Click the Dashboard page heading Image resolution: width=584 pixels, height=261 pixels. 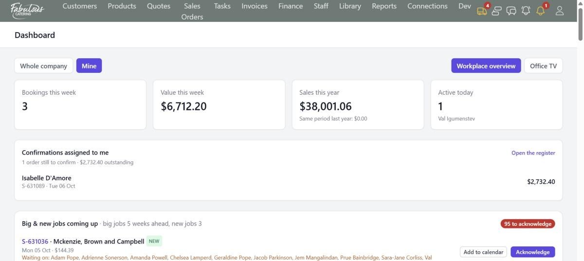(x=35, y=35)
